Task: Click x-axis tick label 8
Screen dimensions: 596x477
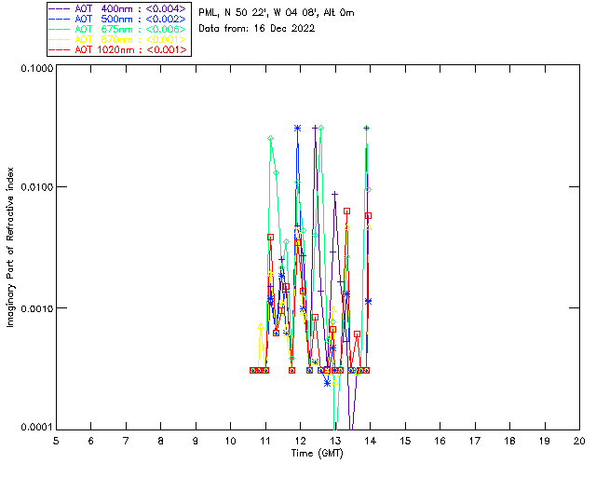Action: 161,441
